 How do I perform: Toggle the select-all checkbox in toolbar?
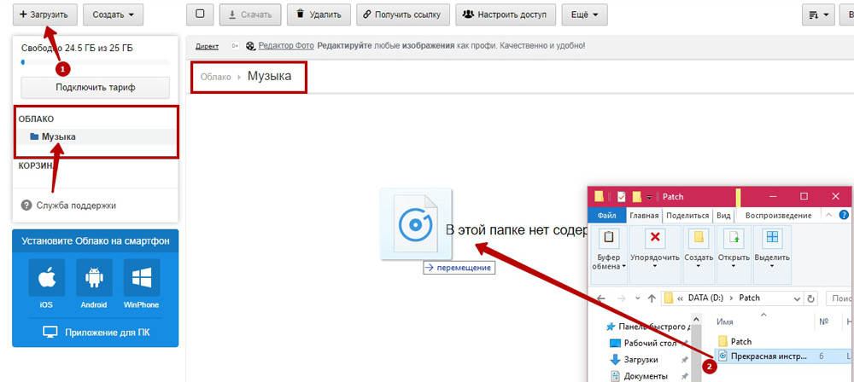pos(199,14)
